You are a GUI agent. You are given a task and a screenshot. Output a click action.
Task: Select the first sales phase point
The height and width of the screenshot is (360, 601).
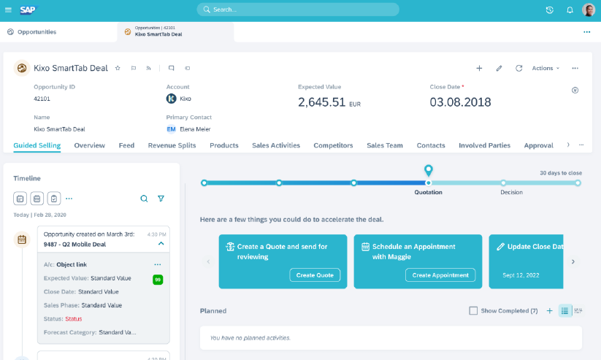[x=204, y=183]
